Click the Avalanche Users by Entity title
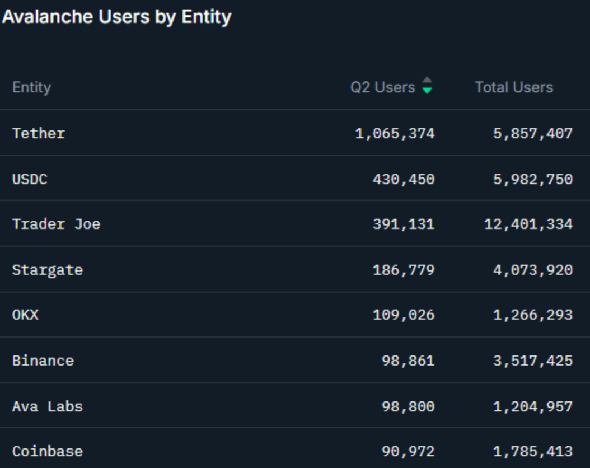Screen dimensions: 590x468 pos(116,17)
